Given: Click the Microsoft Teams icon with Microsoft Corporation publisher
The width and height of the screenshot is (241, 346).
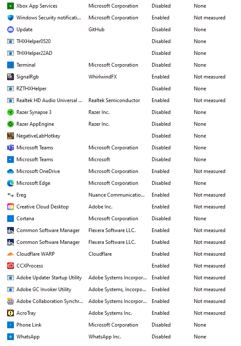Looking at the screenshot, I should pyautogui.click(x=11, y=148).
